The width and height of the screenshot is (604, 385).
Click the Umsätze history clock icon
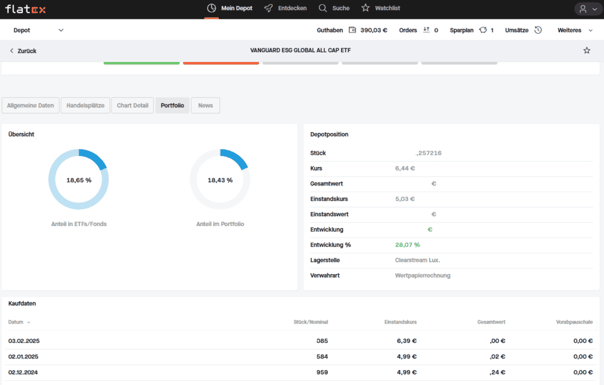(538, 30)
